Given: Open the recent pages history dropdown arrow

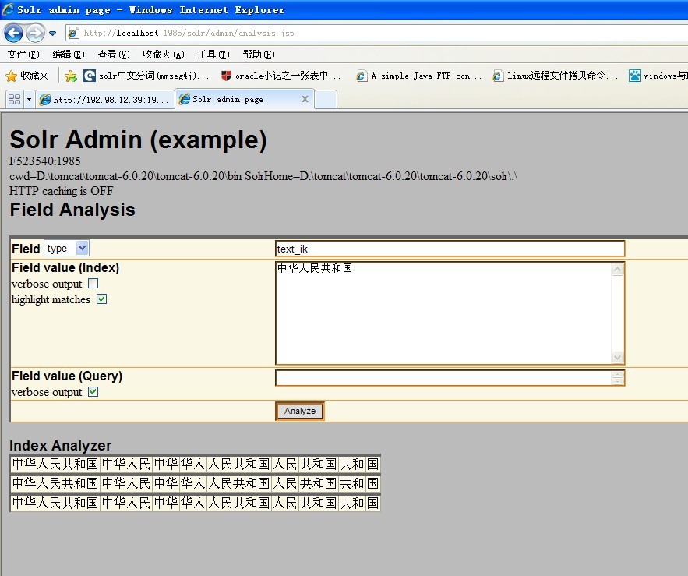Looking at the screenshot, I should coord(53,34).
